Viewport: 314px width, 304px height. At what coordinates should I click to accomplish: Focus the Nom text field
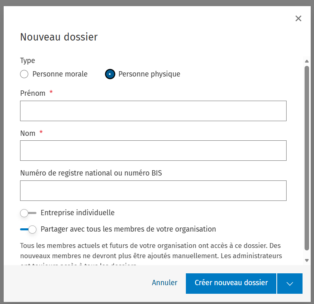153,151
